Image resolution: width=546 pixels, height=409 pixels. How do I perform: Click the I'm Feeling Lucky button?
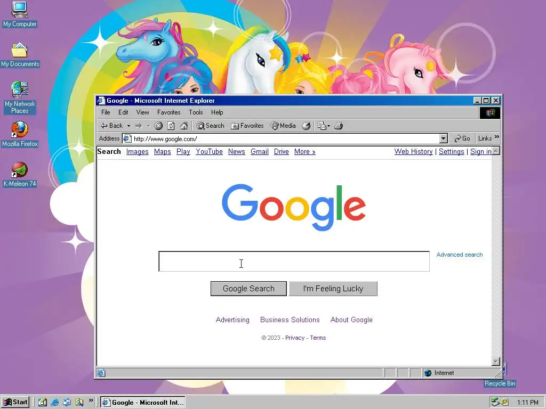[x=333, y=289]
